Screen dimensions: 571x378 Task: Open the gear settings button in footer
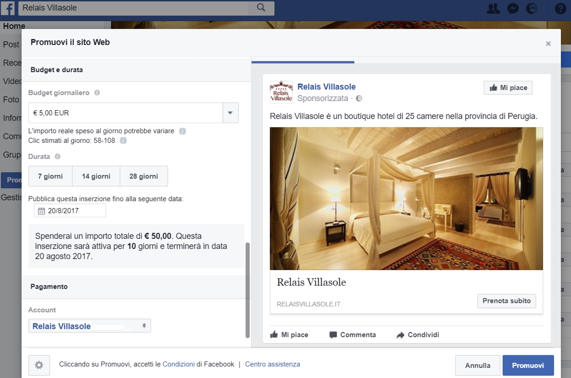tap(39, 365)
